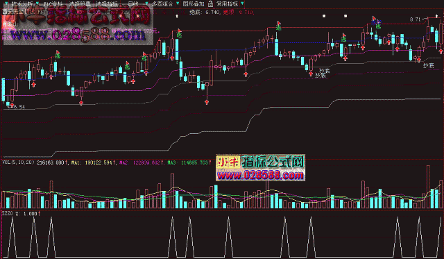Viewport: 444px width, 259px height.
Task: Open the F10资料 menu item
Action: pos(53,3)
